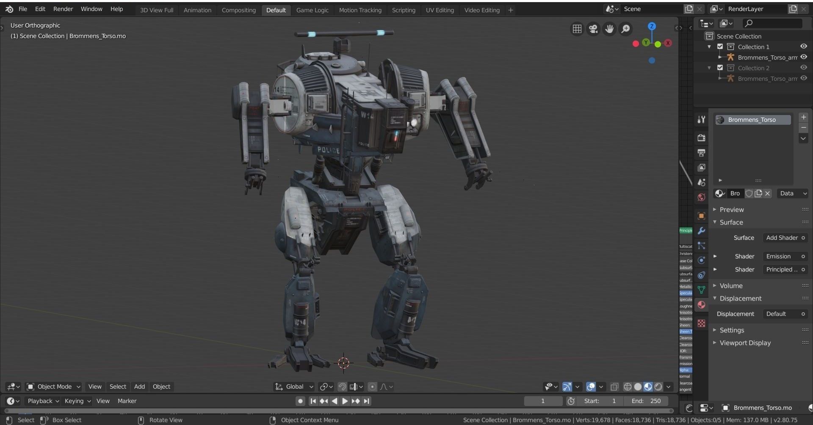
Task: Open the World properties tab
Action: click(701, 197)
